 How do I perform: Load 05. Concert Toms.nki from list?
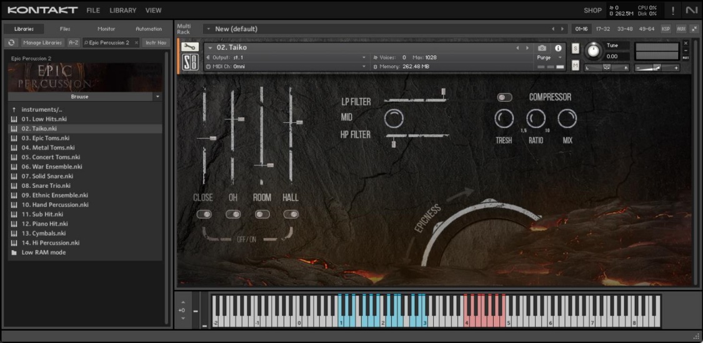tap(51, 157)
